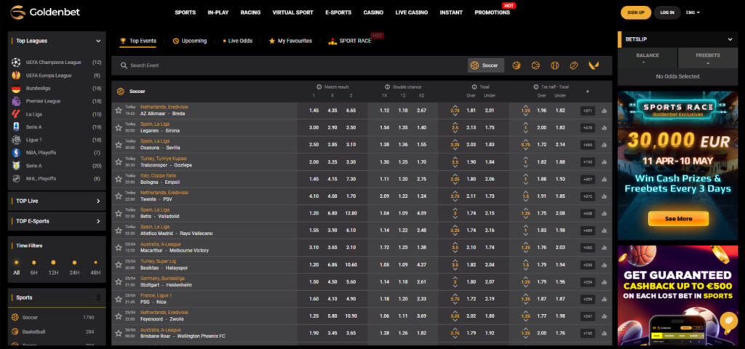Decrease Total line for Leganes - Girona

(x=455, y=132)
